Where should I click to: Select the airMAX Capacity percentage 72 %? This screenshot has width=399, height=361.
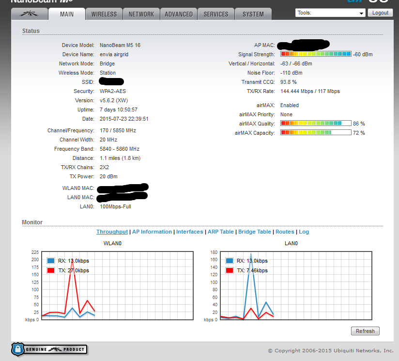pyautogui.click(x=359, y=133)
